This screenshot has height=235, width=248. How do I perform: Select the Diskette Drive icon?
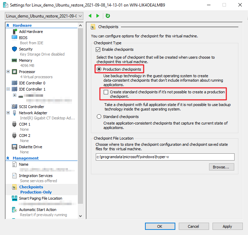coord(14,147)
